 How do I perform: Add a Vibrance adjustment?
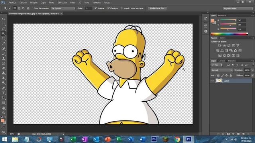238,46
